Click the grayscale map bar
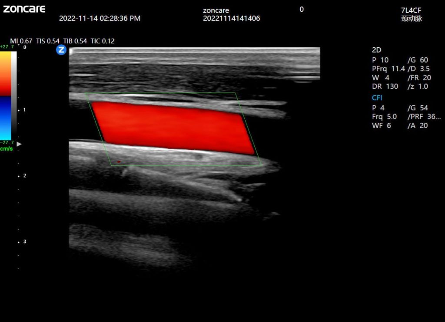Screen dimensions: 445x322 pos(14,95)
